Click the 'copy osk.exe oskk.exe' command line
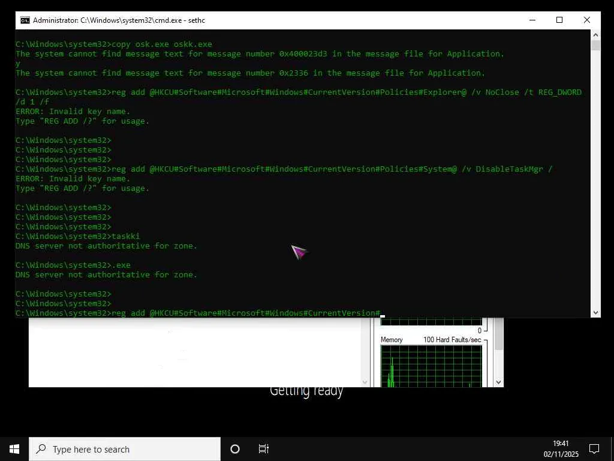 (x=113, y=44)
